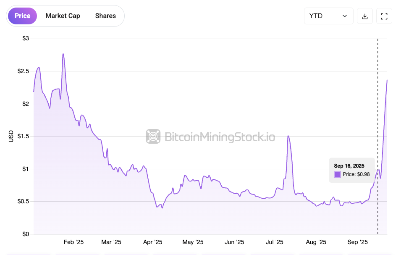Click the purple Price swatch in tooltip
The width and height of the screenshot is (401, 255).
point(337,174)
